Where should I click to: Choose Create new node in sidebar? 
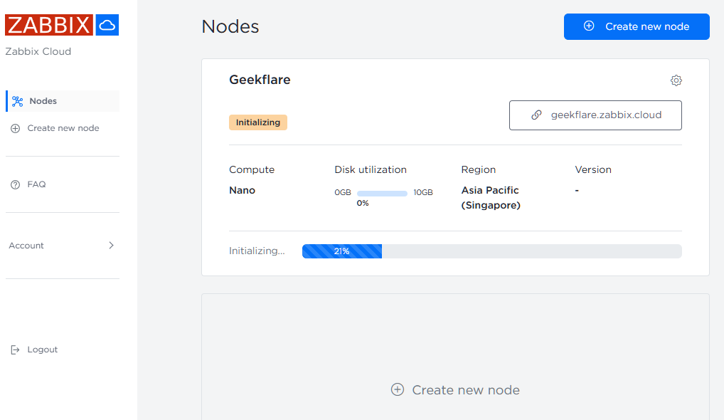[63, 128]
